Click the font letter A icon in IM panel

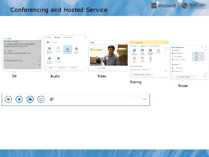coord(39,65)
